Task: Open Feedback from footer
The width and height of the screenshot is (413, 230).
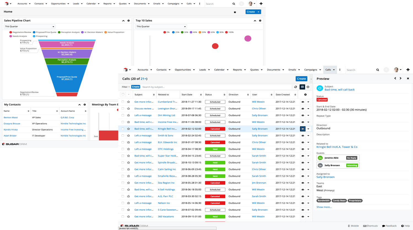Action: click(x=389, y=226)
